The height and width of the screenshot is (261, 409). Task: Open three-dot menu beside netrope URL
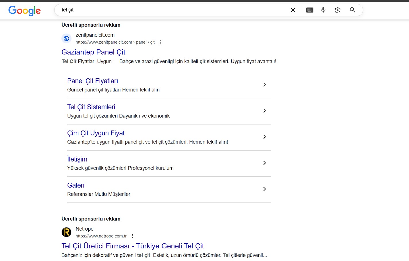133,236
